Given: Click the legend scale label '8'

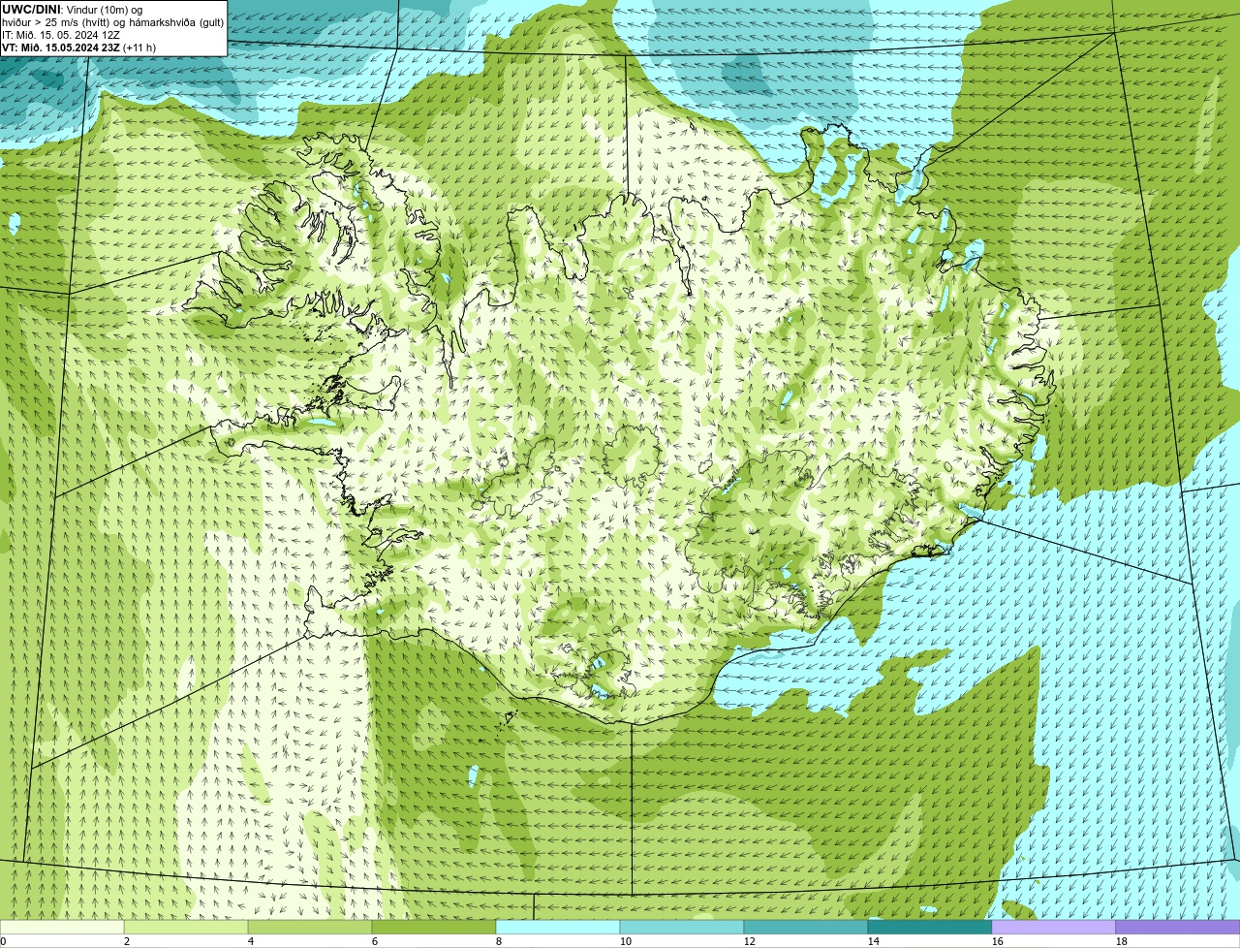Looking at the screenshot, I should point(499,941).
